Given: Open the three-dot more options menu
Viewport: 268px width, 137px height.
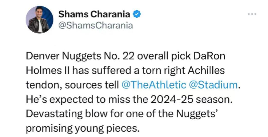Looking at the screenshot, I should click(x=252, y=14).
